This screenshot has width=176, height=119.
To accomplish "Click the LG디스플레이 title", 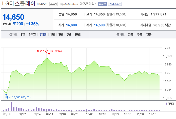I will (19, 3).
